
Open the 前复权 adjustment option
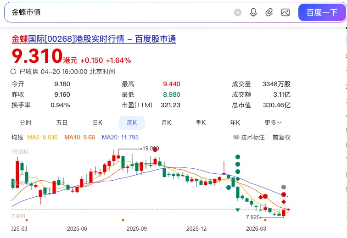point(281,138)
